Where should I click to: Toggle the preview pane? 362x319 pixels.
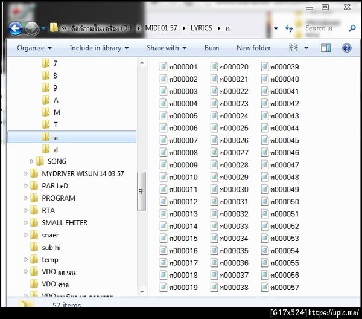[326, 48]
